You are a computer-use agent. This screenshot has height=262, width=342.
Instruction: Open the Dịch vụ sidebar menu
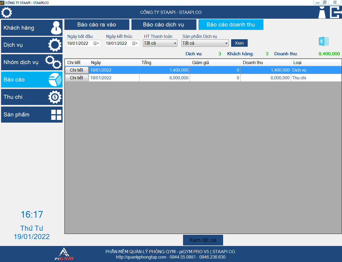pyautogui.click(x=32, y=45)
